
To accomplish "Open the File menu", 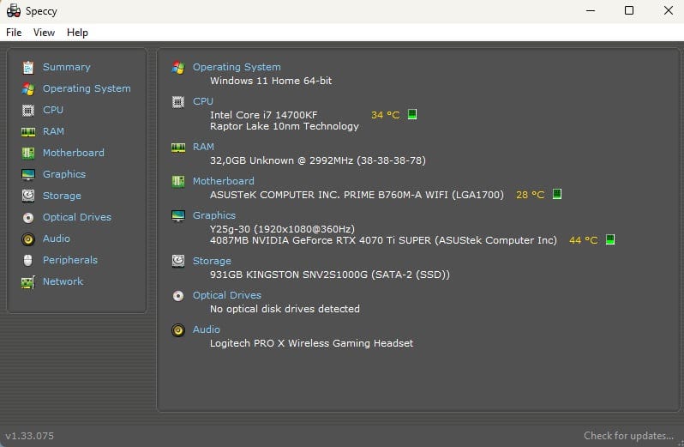I will pyautogui.click(x=14, y=33).
